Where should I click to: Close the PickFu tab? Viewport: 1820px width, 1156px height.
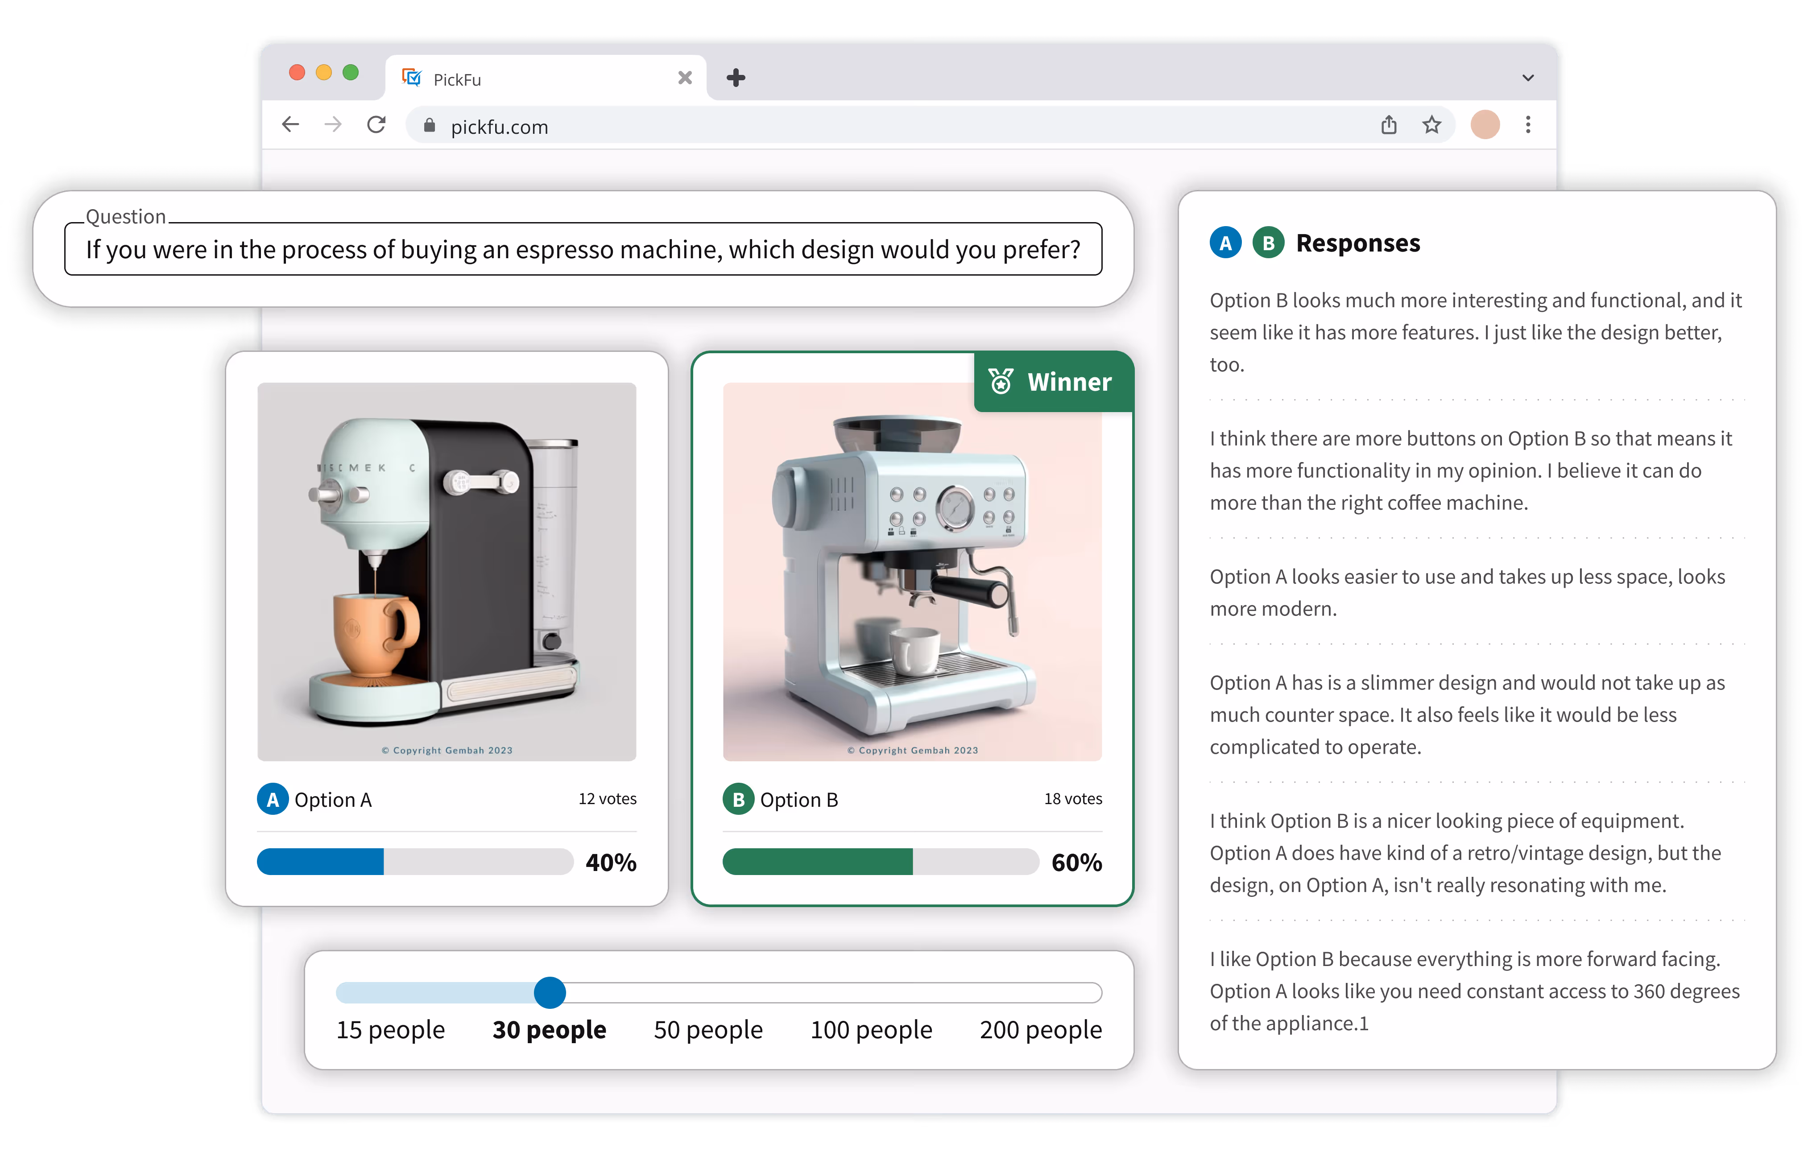[x=685, y=78]
